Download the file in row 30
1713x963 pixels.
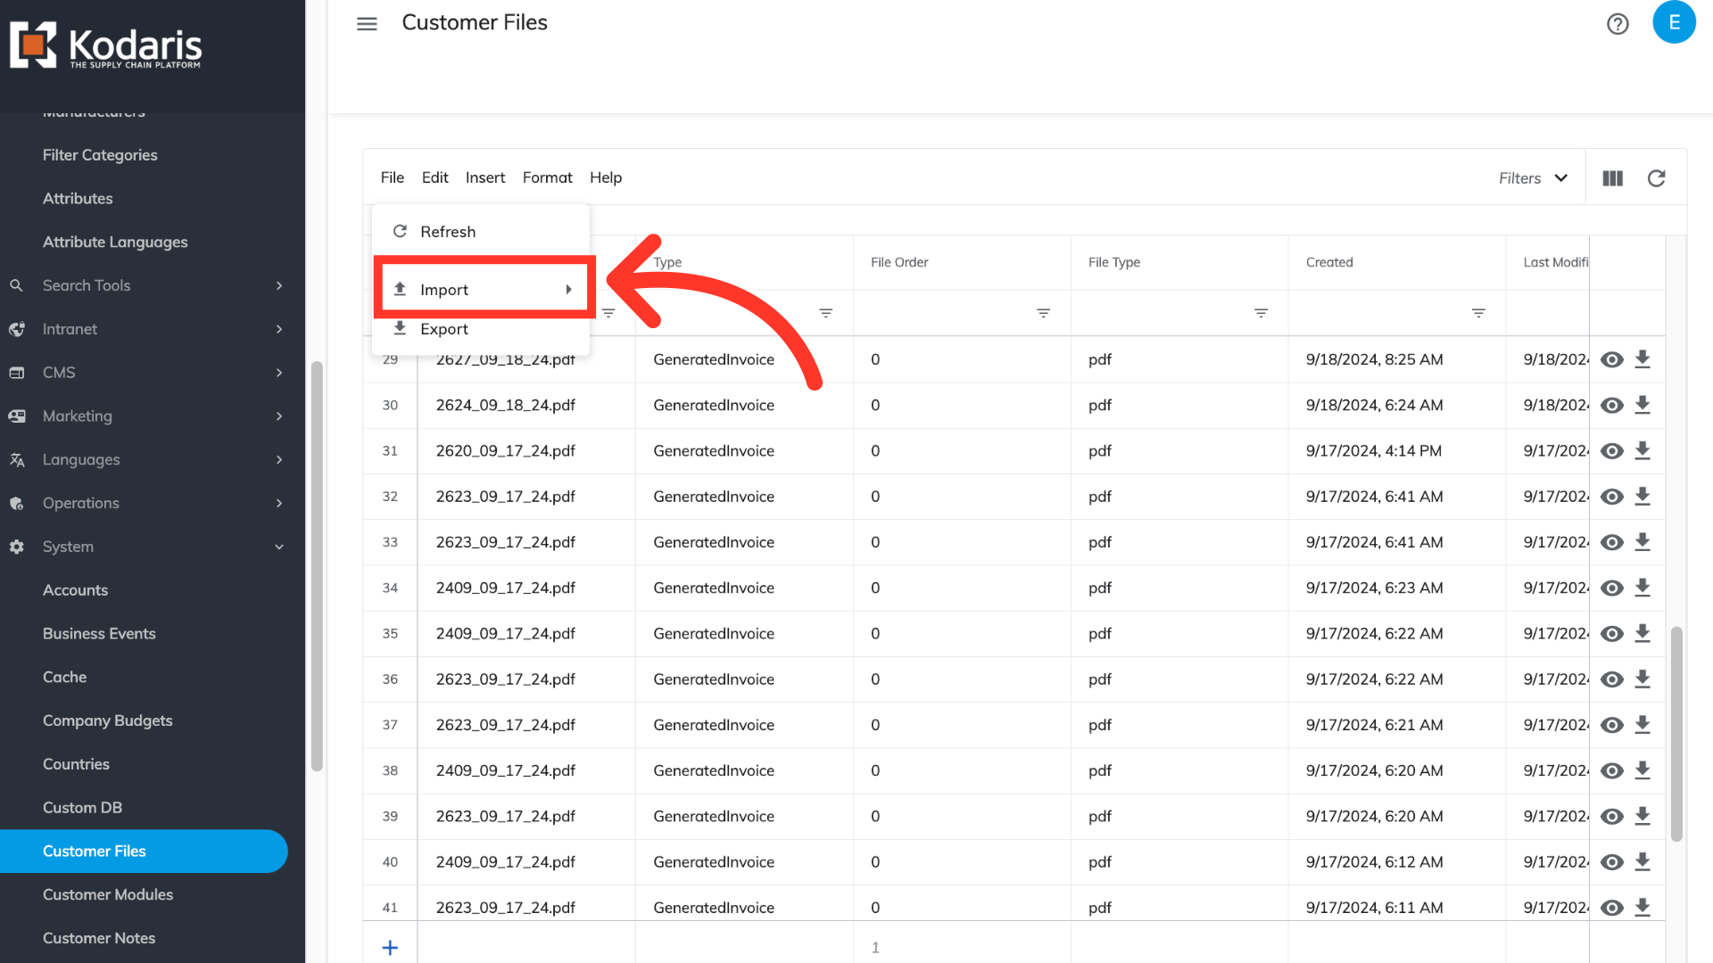tap(1643, 405)
